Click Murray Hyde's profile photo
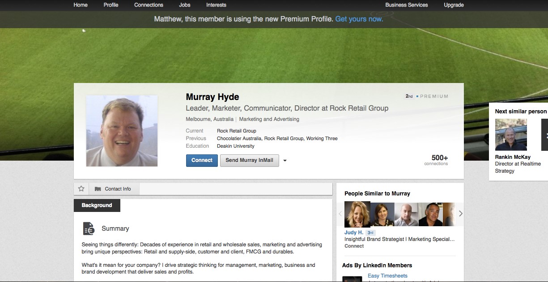Screen dimensions: 548x282 122,131
